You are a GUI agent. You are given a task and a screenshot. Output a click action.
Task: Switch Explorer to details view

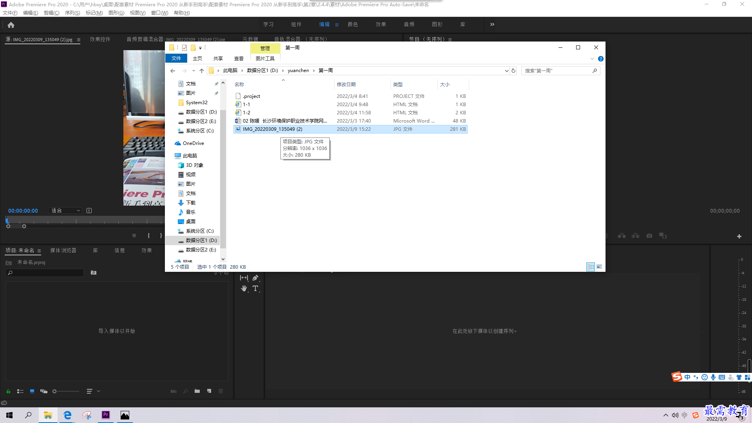pyautogui.click(x=591, y=267)
